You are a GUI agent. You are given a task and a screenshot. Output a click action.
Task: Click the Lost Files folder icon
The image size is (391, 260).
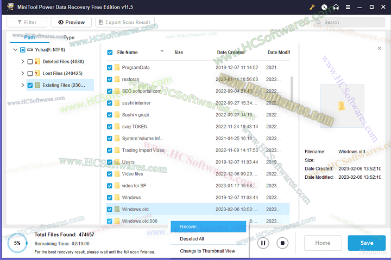(37, 74)
